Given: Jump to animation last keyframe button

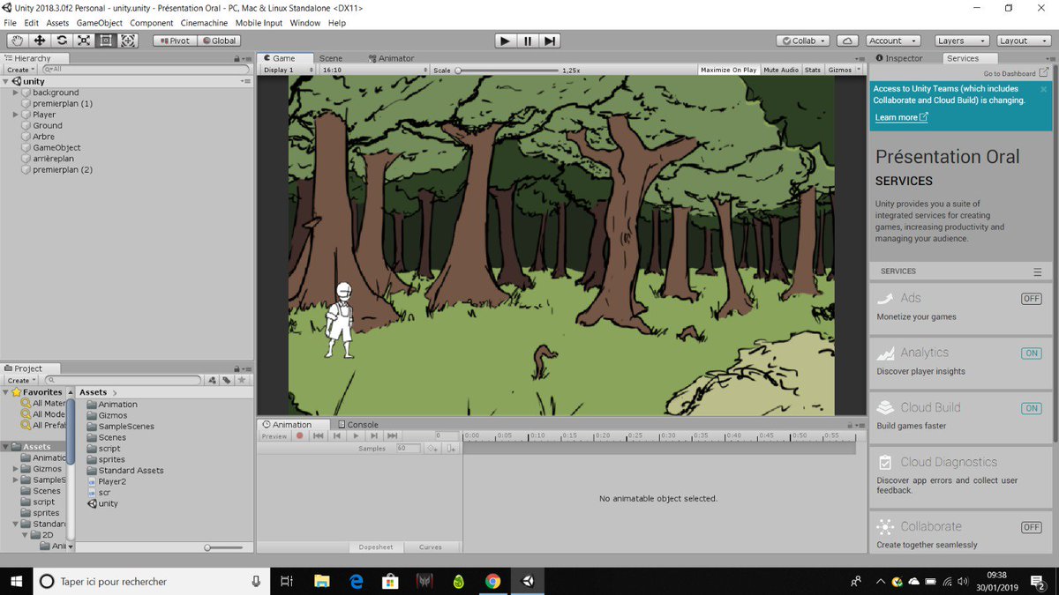Looking at the screenshot, I should point(393,436).
